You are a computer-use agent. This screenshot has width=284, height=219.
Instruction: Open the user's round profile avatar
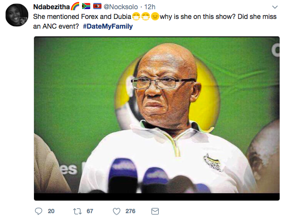point(17,15)
